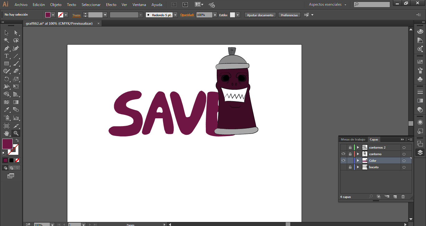
Task: Create a new layer in Capas panel
Action: (x=395, y=197)
